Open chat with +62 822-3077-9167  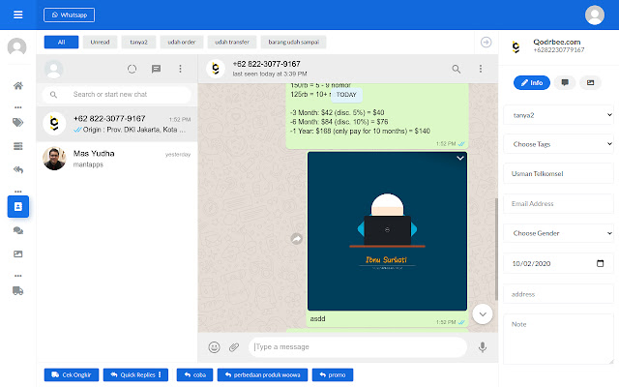[117, 124]
